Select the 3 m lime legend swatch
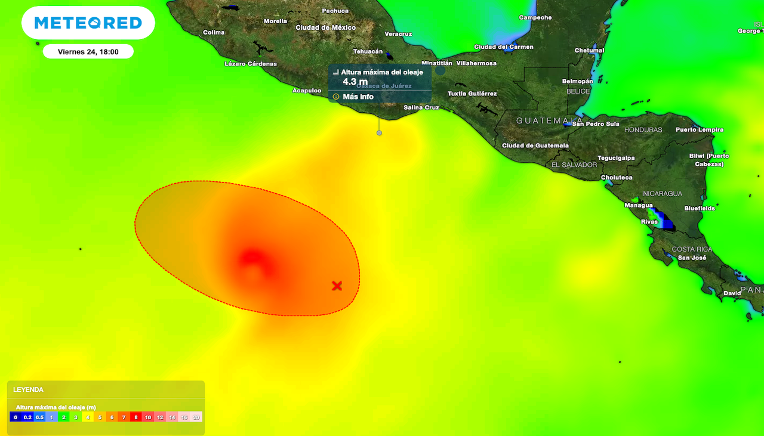 point(76,417)
